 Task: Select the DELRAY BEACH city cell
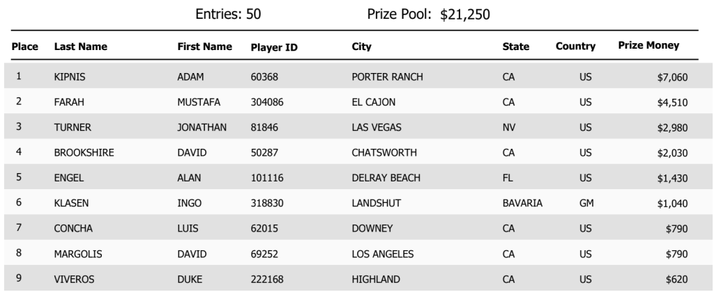(x=386, y=178)
